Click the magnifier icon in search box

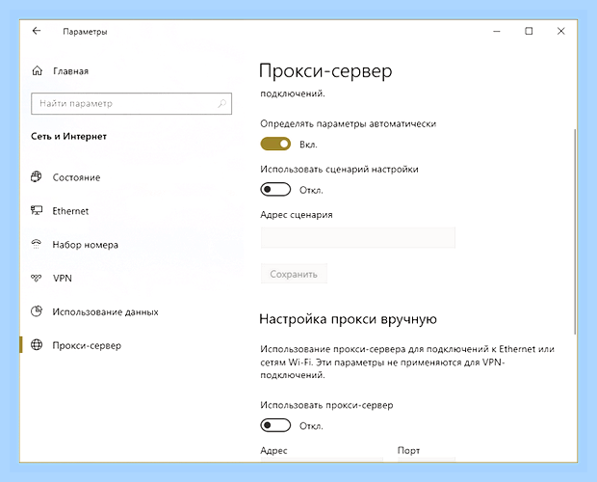[x=222, y=103]
